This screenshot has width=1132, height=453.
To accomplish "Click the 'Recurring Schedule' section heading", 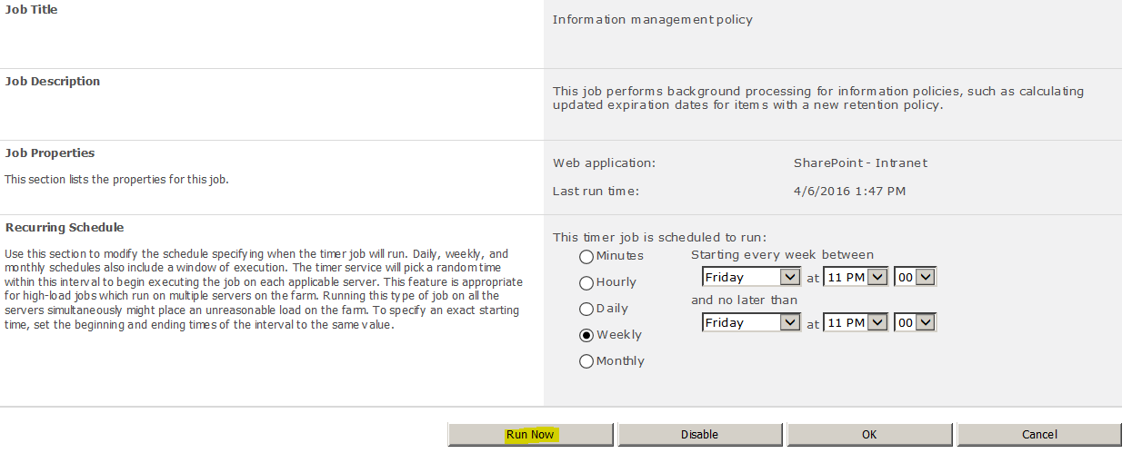I will (x=65, y=228).
